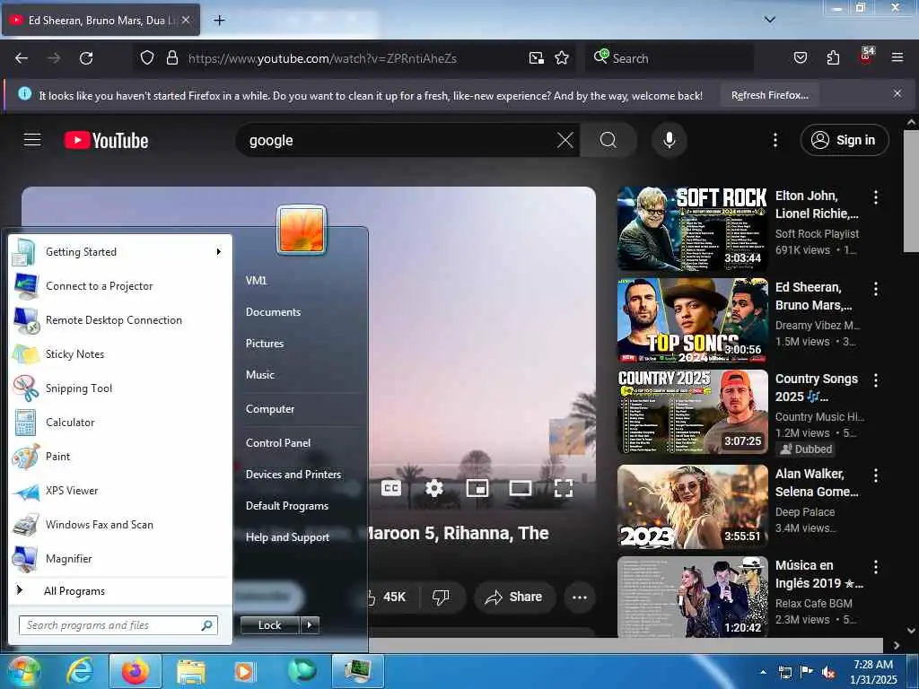This screenshot has width=919, height=689.
Task: Enable miniplayer mode
Action: pos(477,488)
